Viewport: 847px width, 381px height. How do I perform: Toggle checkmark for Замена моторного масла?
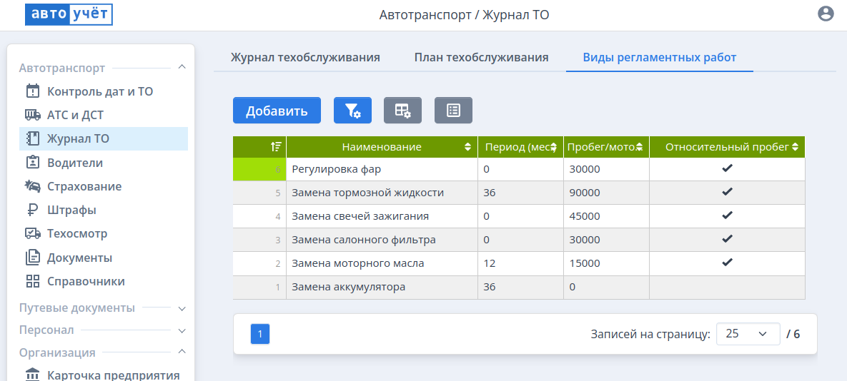pos(727,263)
